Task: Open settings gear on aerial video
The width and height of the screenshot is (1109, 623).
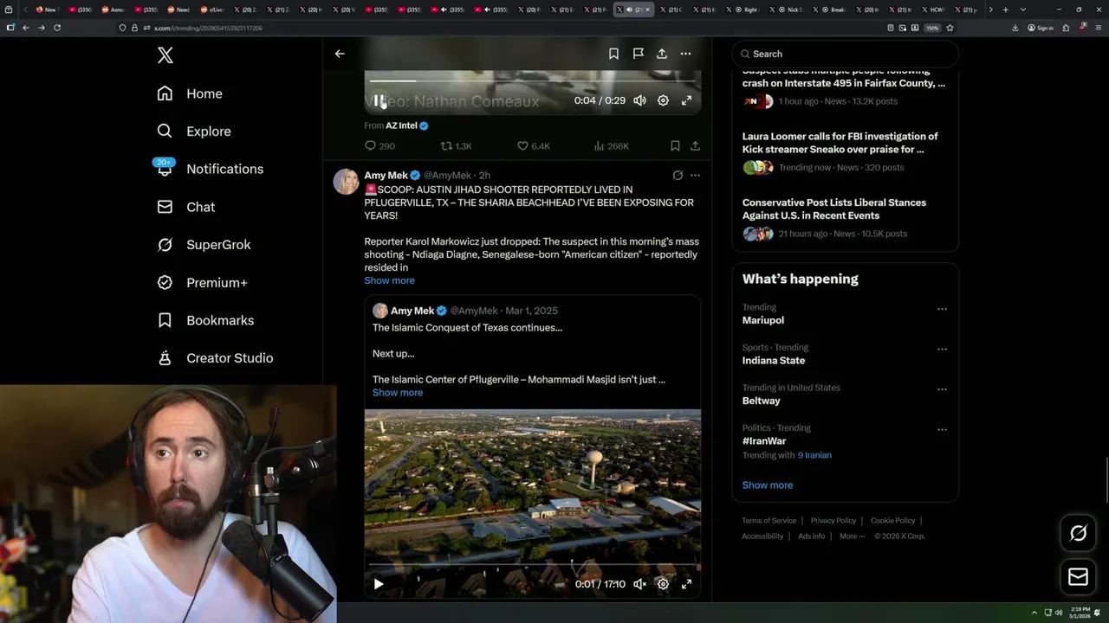Action: coord(663,584)
